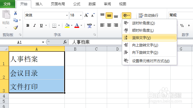Viewport: 193px width, 108px height.
Task: Apply red font color A
Action: [77, 26]
